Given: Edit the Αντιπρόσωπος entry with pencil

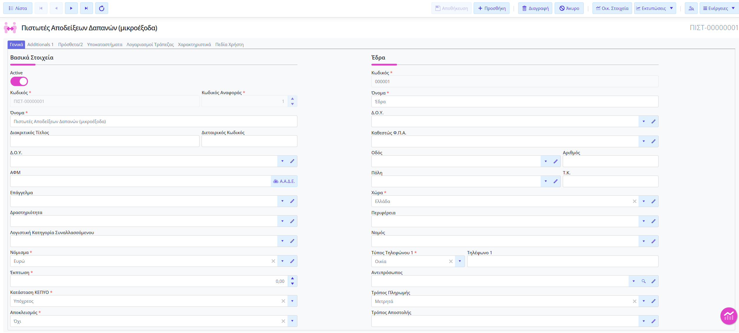Looking at the screenshot, I should click(653, 281).
